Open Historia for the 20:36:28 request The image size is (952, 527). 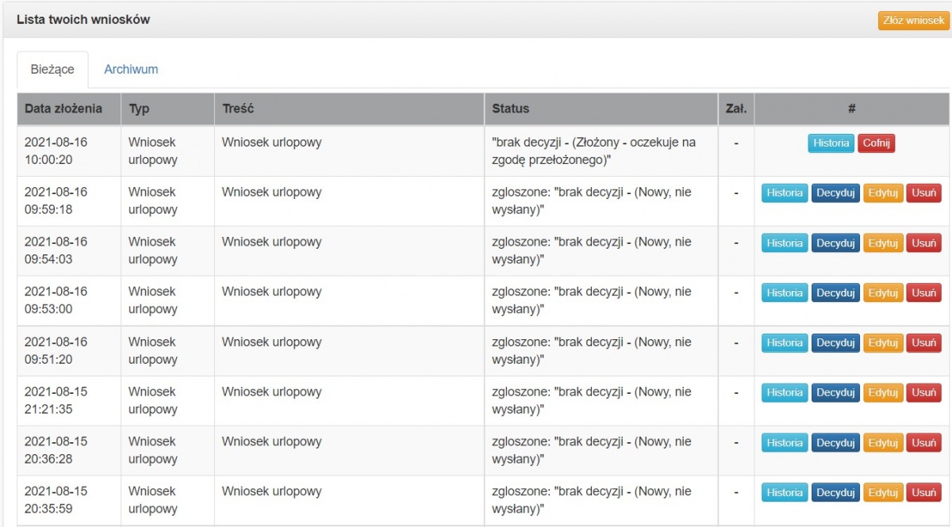pyautogui.click(x=785, y=443)
